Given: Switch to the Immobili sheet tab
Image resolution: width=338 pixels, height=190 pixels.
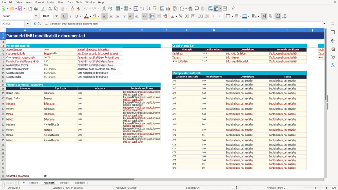Looking at the screenshot, I should [x=65, y=183].
